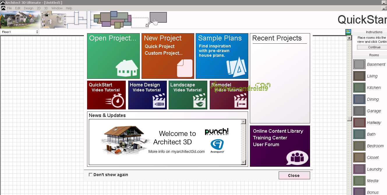Close the welcome dialog with Close button
387x195 pixels.
[294, 175]
